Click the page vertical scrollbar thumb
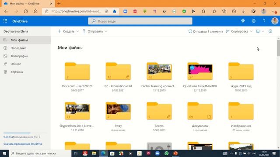 point(278,48)
